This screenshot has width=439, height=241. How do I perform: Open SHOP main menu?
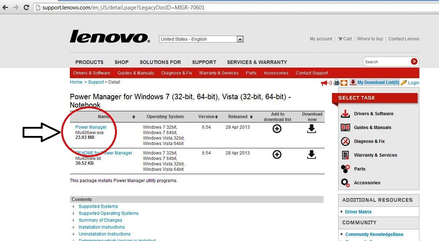(x=122, y=62)
